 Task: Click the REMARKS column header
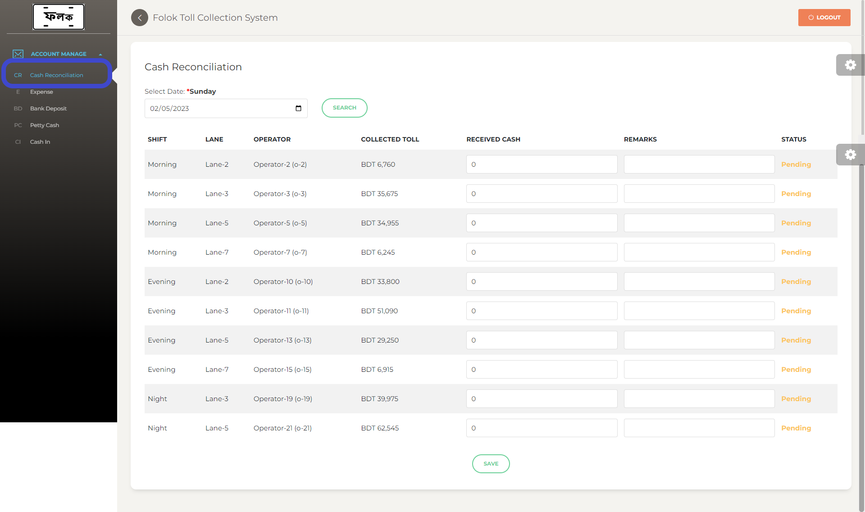click(x=640, y=139)
